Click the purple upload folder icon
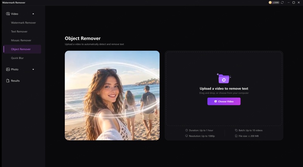 tap(224, 78)
